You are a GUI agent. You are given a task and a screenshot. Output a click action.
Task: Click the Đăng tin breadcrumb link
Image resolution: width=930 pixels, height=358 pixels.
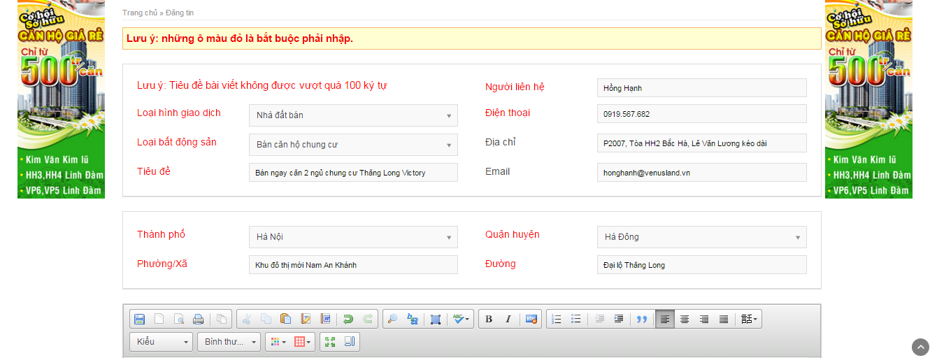point(180,13)
